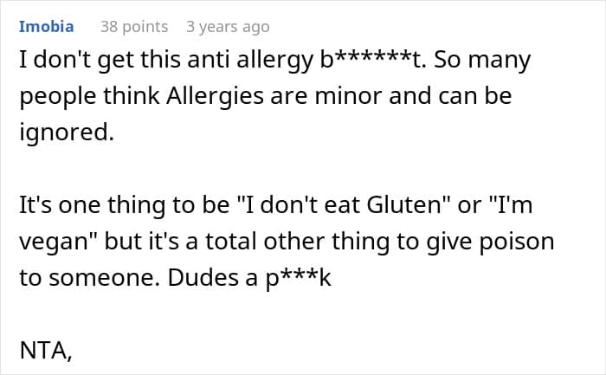Image resolution: width=606 pixels, height=375 pixels.
Task: Click the word Dudes in comment
Action: [x=203, y=278]
